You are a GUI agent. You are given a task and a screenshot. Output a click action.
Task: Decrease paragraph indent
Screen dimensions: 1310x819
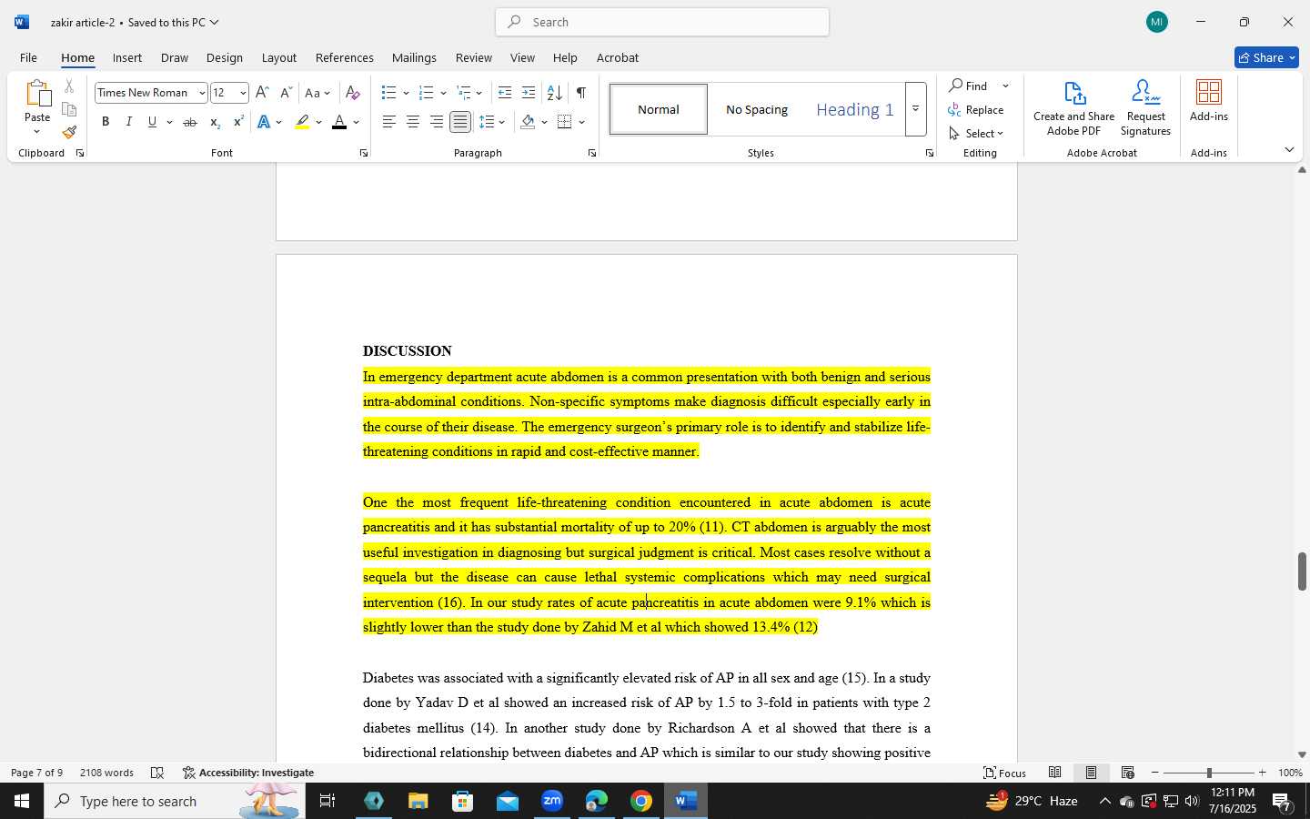pos(505,93)
